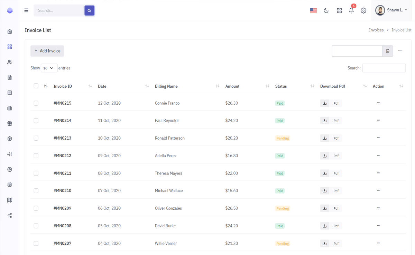Screen dimensions: 415x255
Task: Click the notification bell icon
Action: pos(351,11)
